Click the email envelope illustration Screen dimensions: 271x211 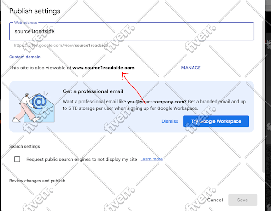coord(33,107)
